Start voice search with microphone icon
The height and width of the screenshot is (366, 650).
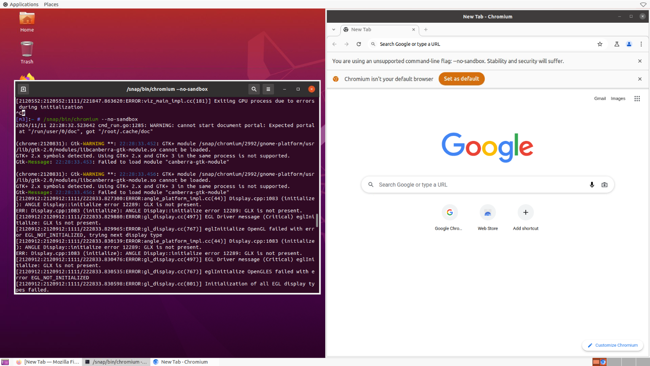592,185
